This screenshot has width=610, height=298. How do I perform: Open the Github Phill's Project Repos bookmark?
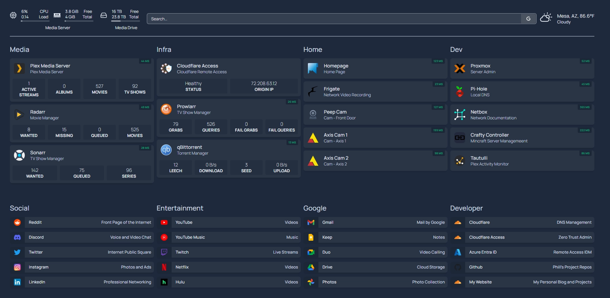coord(530,267)
